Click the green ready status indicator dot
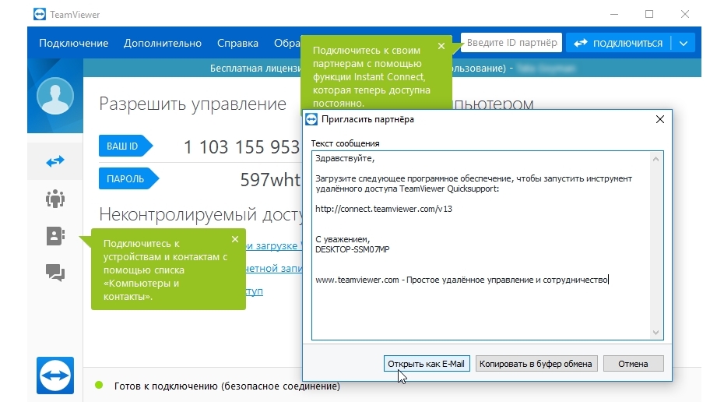The width and height of the screenshot is (717, 409). pyautogui.click(x=99, y=385)
